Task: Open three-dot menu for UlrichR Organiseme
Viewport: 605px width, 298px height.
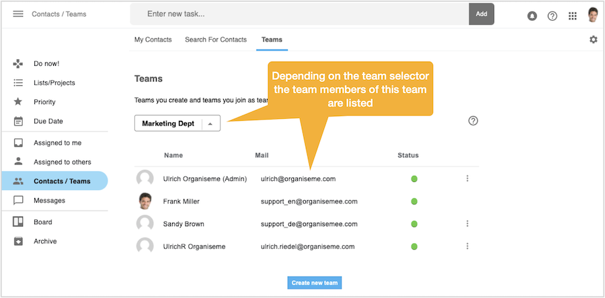Action: (467, 246)
